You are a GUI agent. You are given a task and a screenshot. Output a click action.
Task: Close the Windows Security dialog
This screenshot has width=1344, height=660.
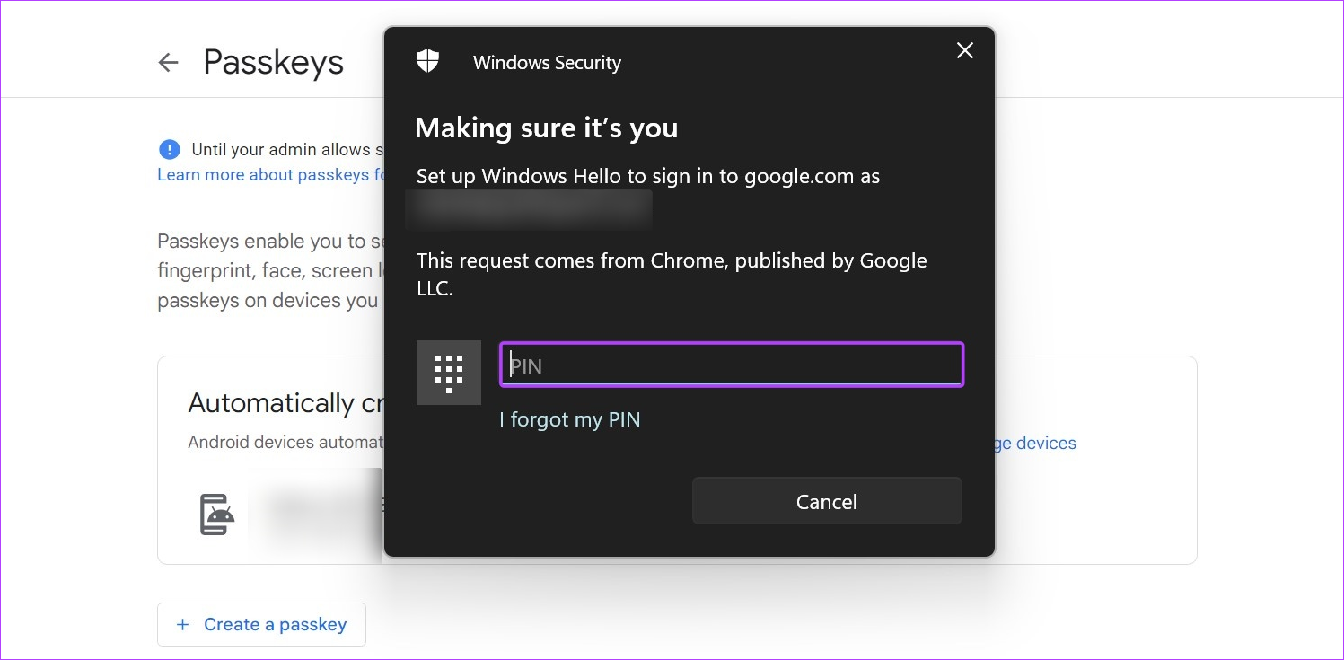pyautogui.click(x=965, y=51)
